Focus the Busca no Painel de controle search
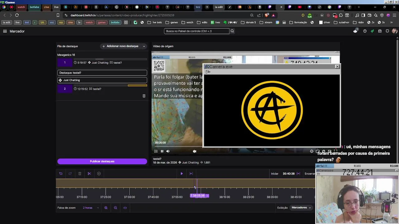Image resolution: width=399 pixels, height=224 pixels. point(196,31)
